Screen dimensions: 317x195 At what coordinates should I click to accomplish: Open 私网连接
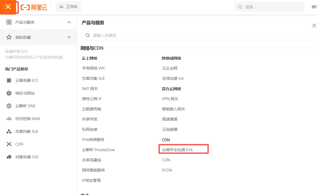[x=90, y=129]
